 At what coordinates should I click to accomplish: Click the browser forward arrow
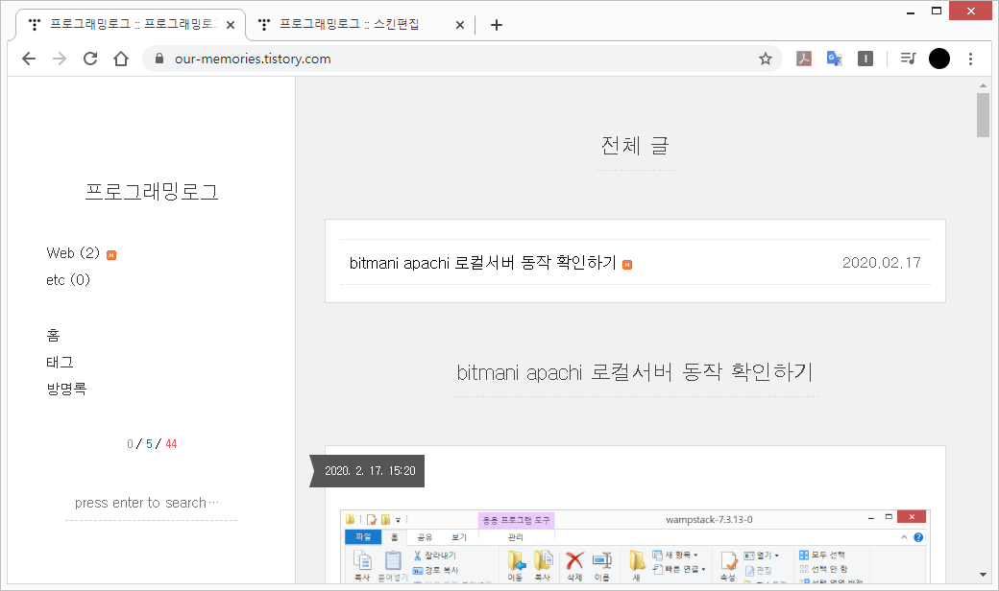click(x=60, y=59)
